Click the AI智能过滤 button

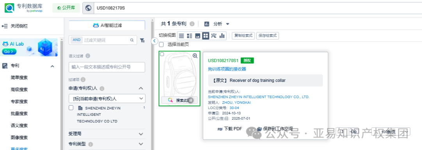pyautogui.click(x=107, y=25)
